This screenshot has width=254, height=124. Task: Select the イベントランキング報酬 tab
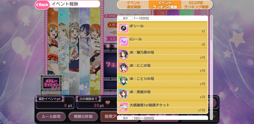(165, 5)
